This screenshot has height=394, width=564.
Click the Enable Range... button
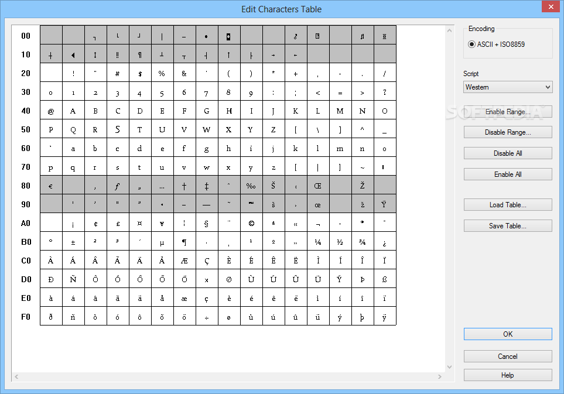pos(508,112)
